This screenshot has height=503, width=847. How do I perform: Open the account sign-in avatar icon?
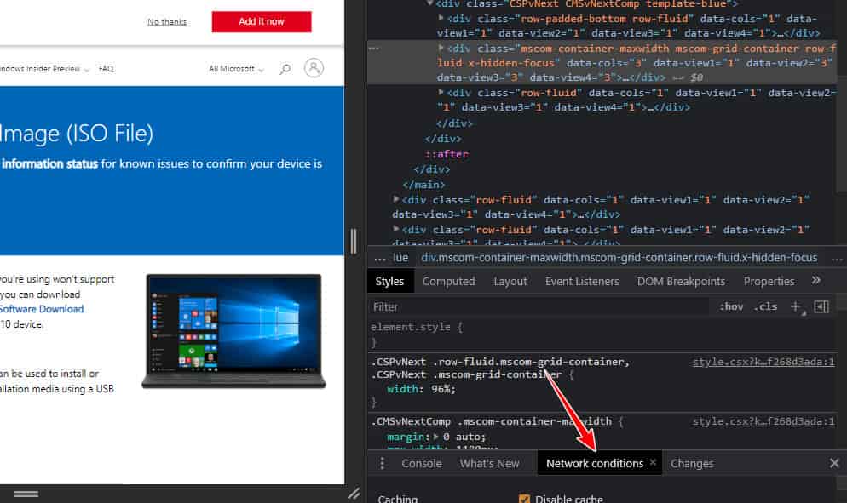314,68
